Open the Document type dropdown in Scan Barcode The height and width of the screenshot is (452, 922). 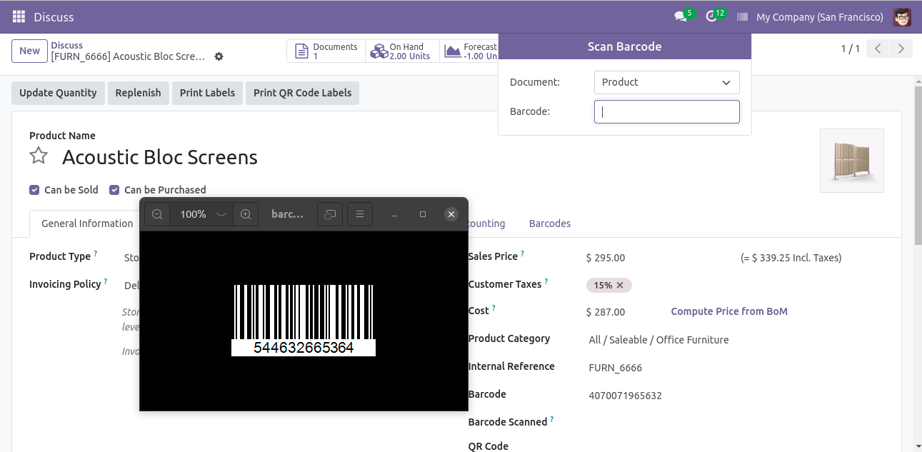[666, 82]
